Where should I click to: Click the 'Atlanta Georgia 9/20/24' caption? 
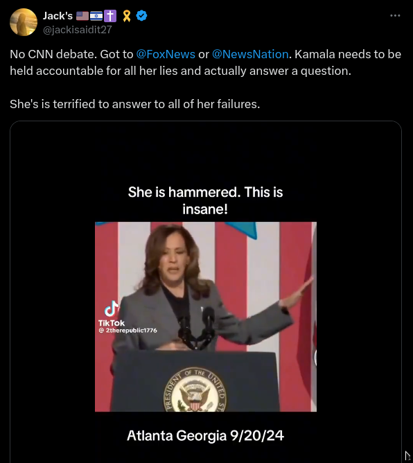coord(206,435)
